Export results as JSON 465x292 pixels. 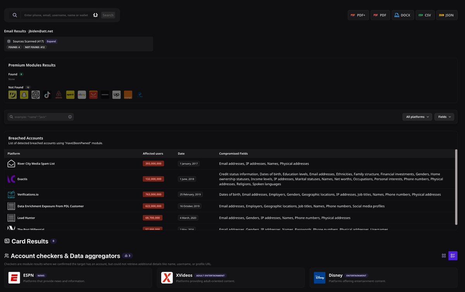pyautogui.click(x=447, y=15)
